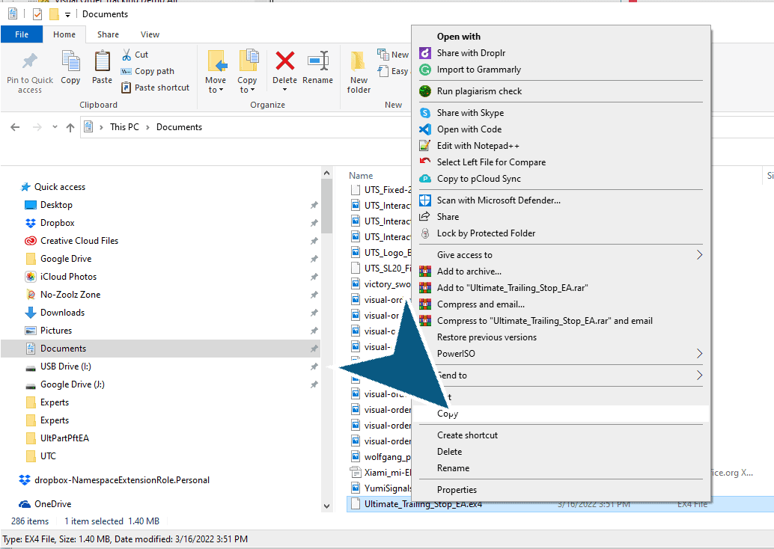
Task: Click the Copy icon in Clipboard group
Action: coord(70,61)
